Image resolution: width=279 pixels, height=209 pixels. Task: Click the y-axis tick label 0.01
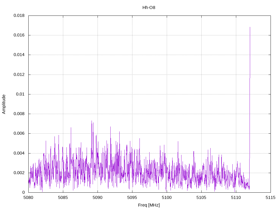click(20, 94)
